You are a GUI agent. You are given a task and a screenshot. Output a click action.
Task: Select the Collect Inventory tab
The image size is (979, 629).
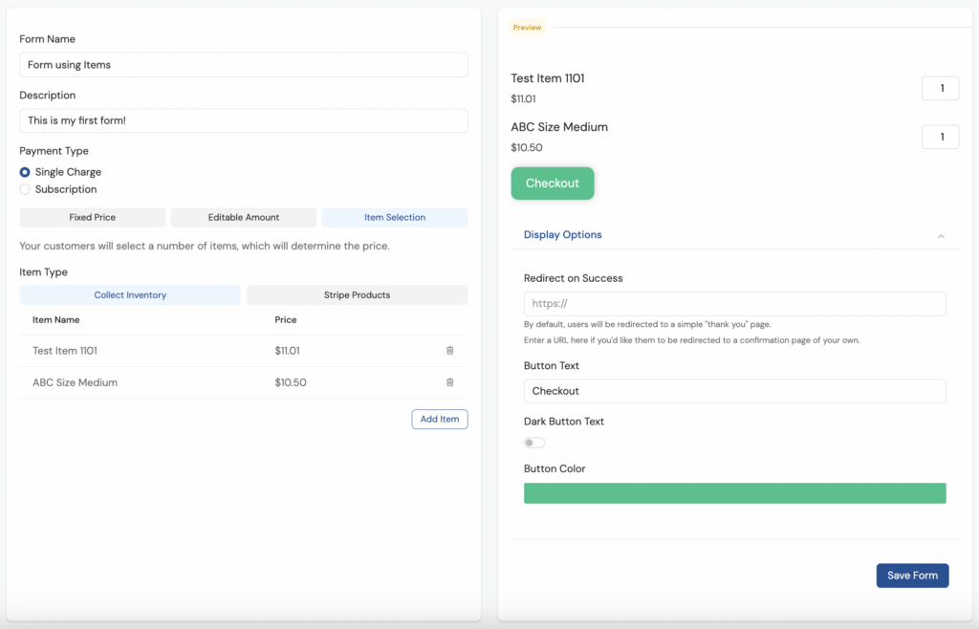pos(130,294)
